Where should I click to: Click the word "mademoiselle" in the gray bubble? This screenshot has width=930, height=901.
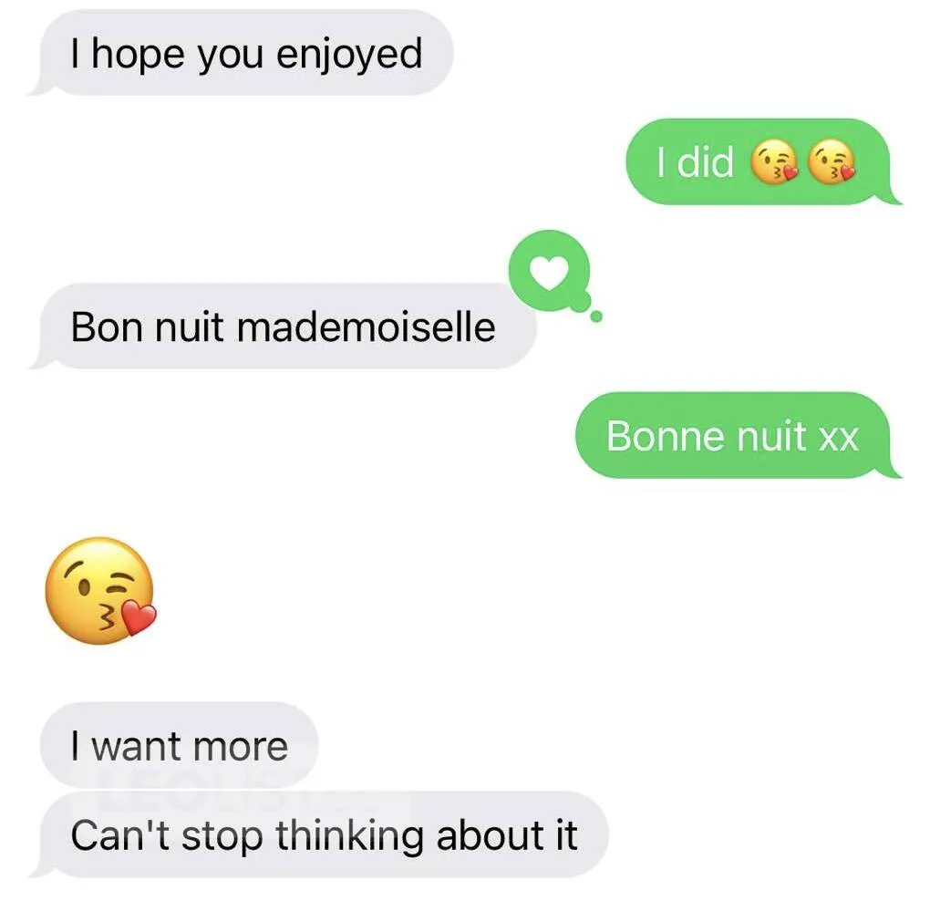pyautogui.click(x=366, y=326)
